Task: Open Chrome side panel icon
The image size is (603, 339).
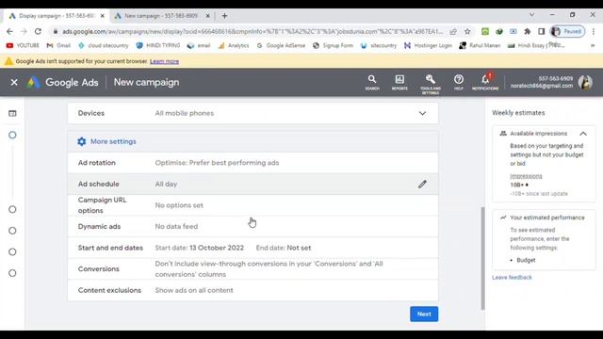Action: 541,31
